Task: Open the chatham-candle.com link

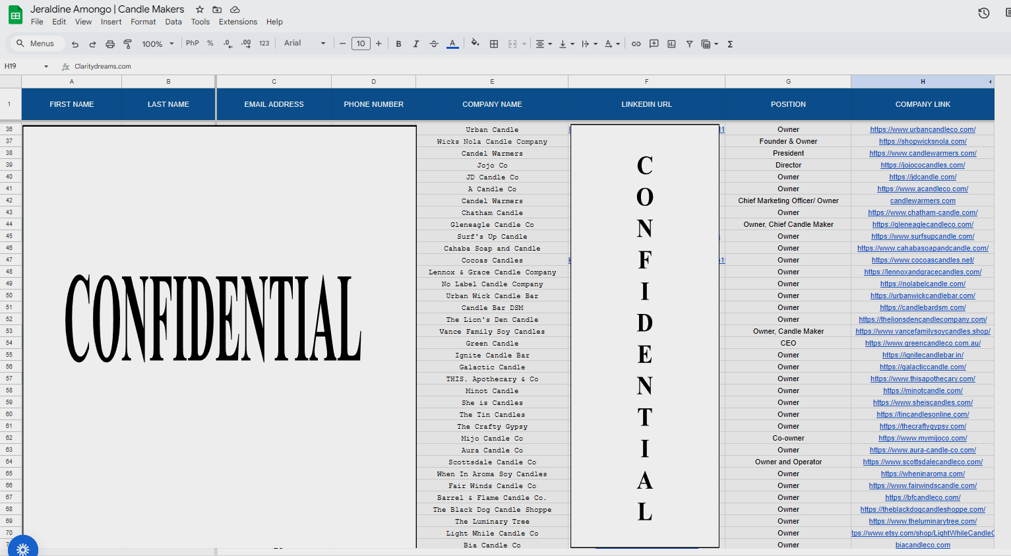Action: coord(923,213)
